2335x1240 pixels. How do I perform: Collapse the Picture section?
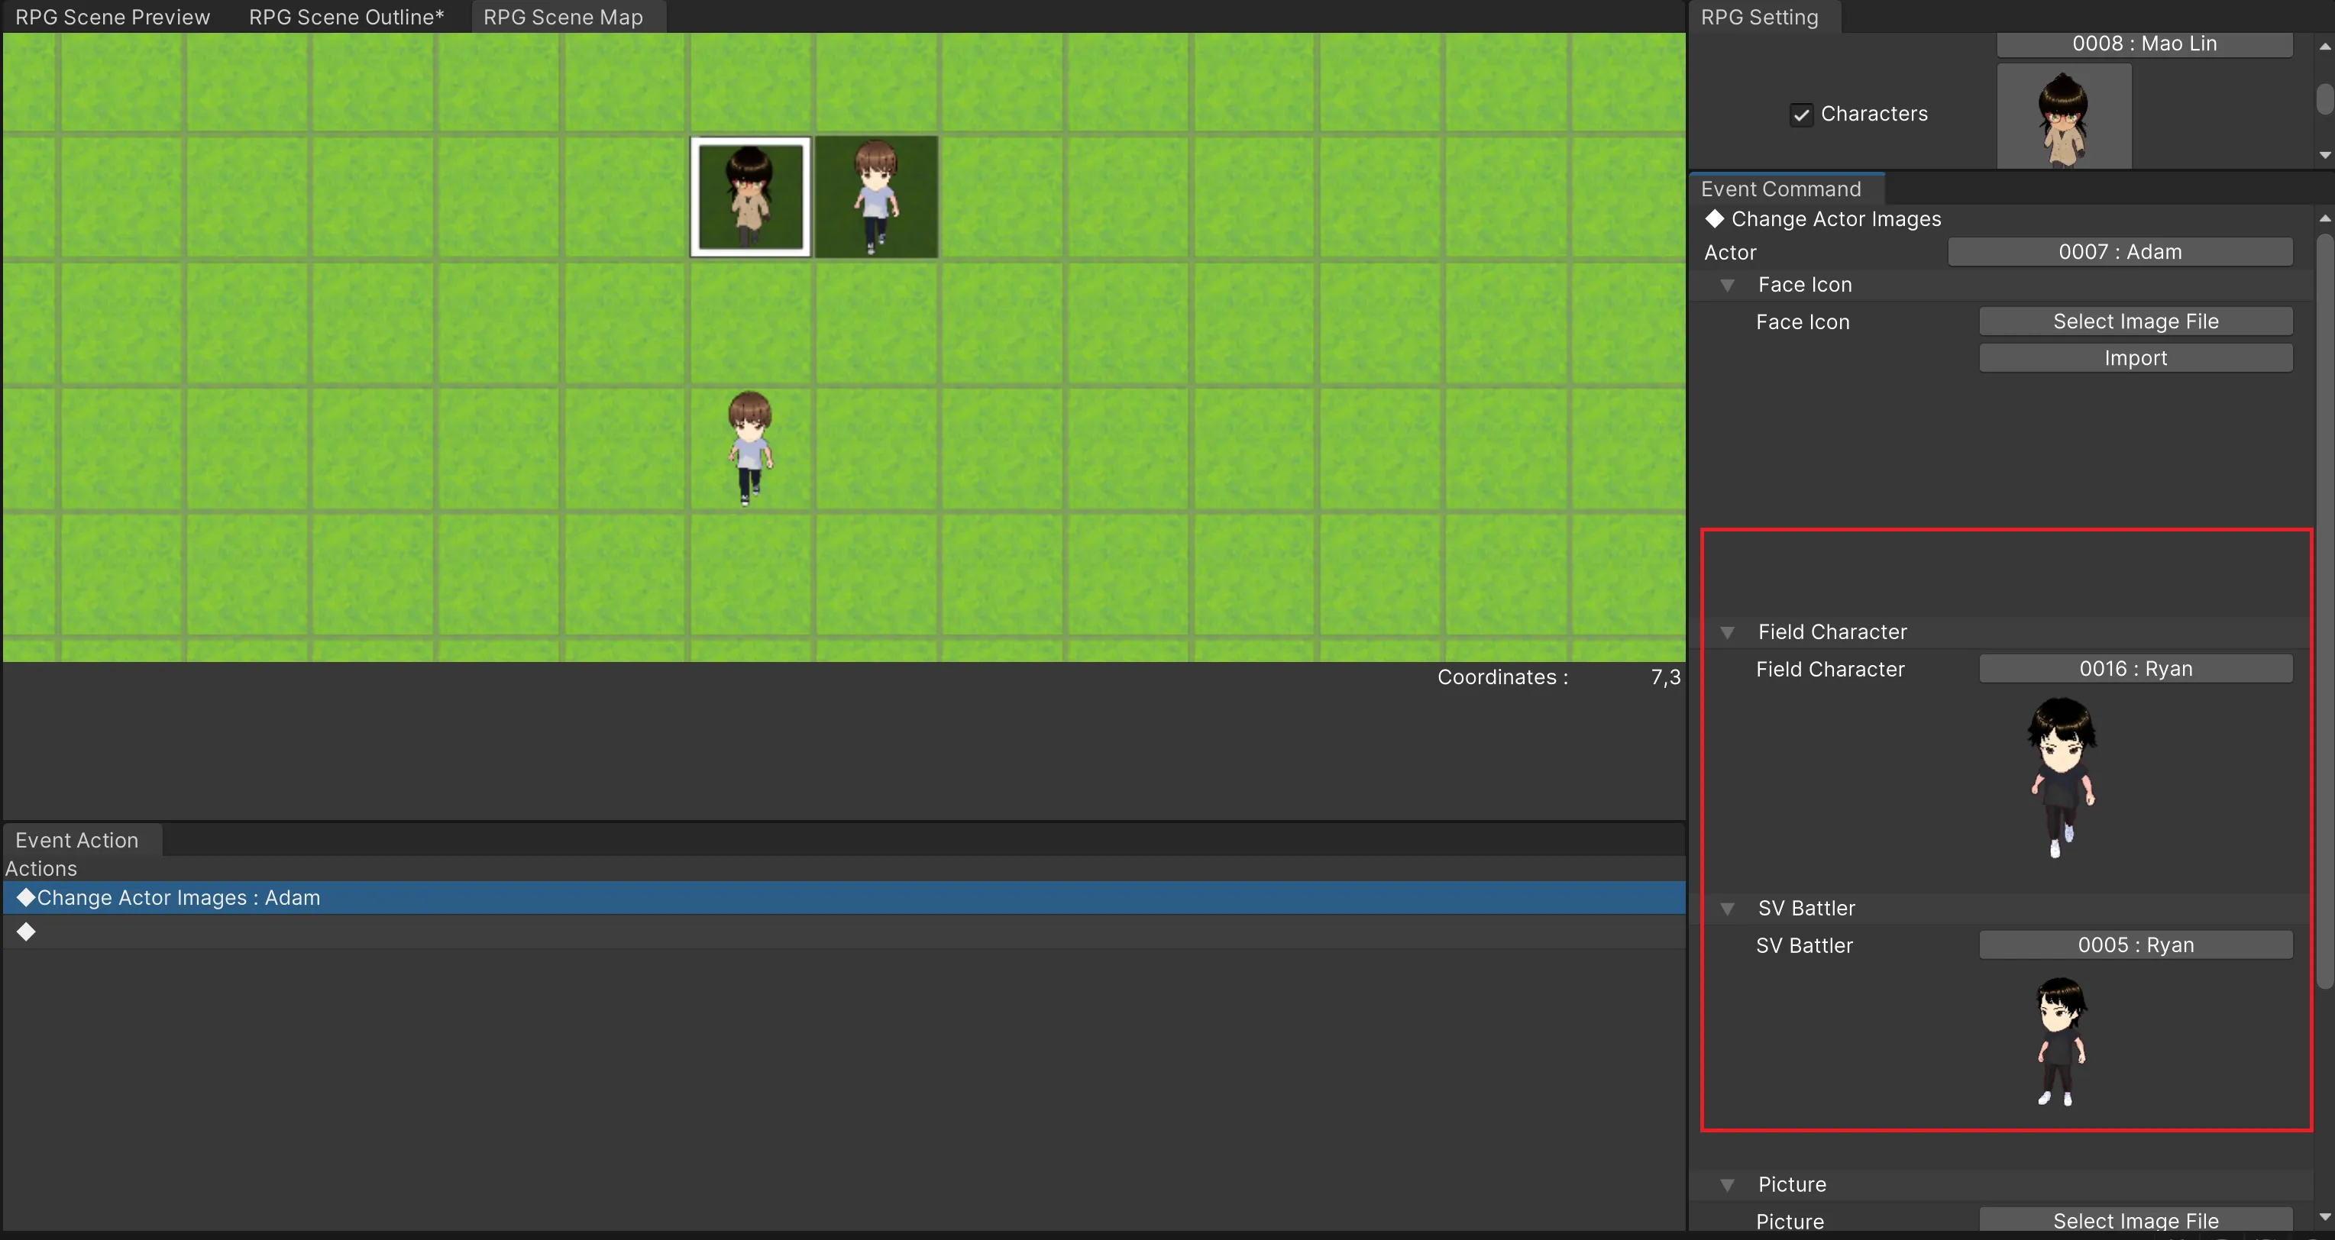pyautogui.click(x=1728, y=1186)
